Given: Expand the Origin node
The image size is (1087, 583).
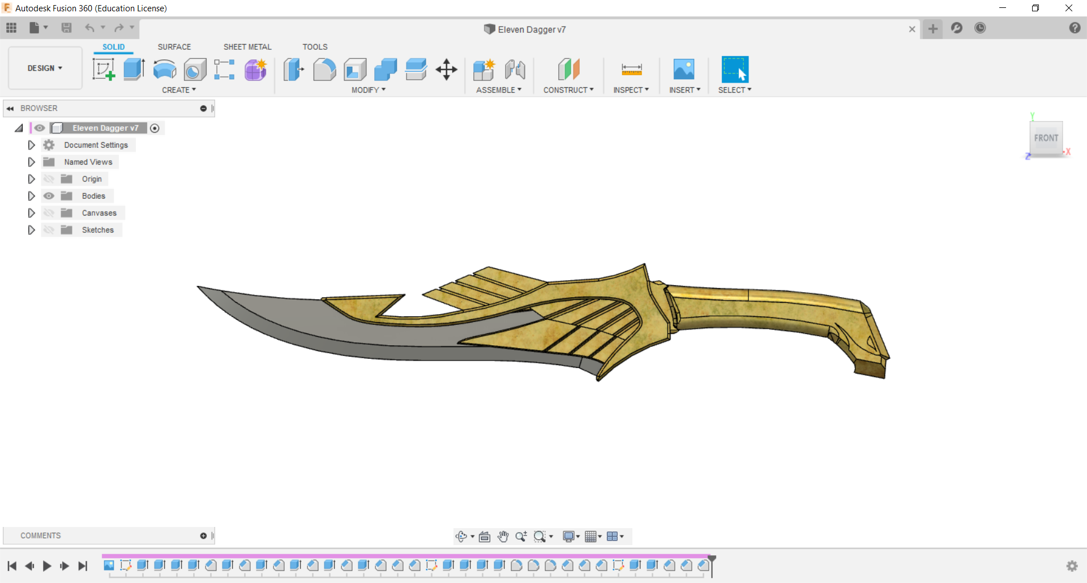Looking at the screenshot, I should pyautogui.click(x=31, y=179).
